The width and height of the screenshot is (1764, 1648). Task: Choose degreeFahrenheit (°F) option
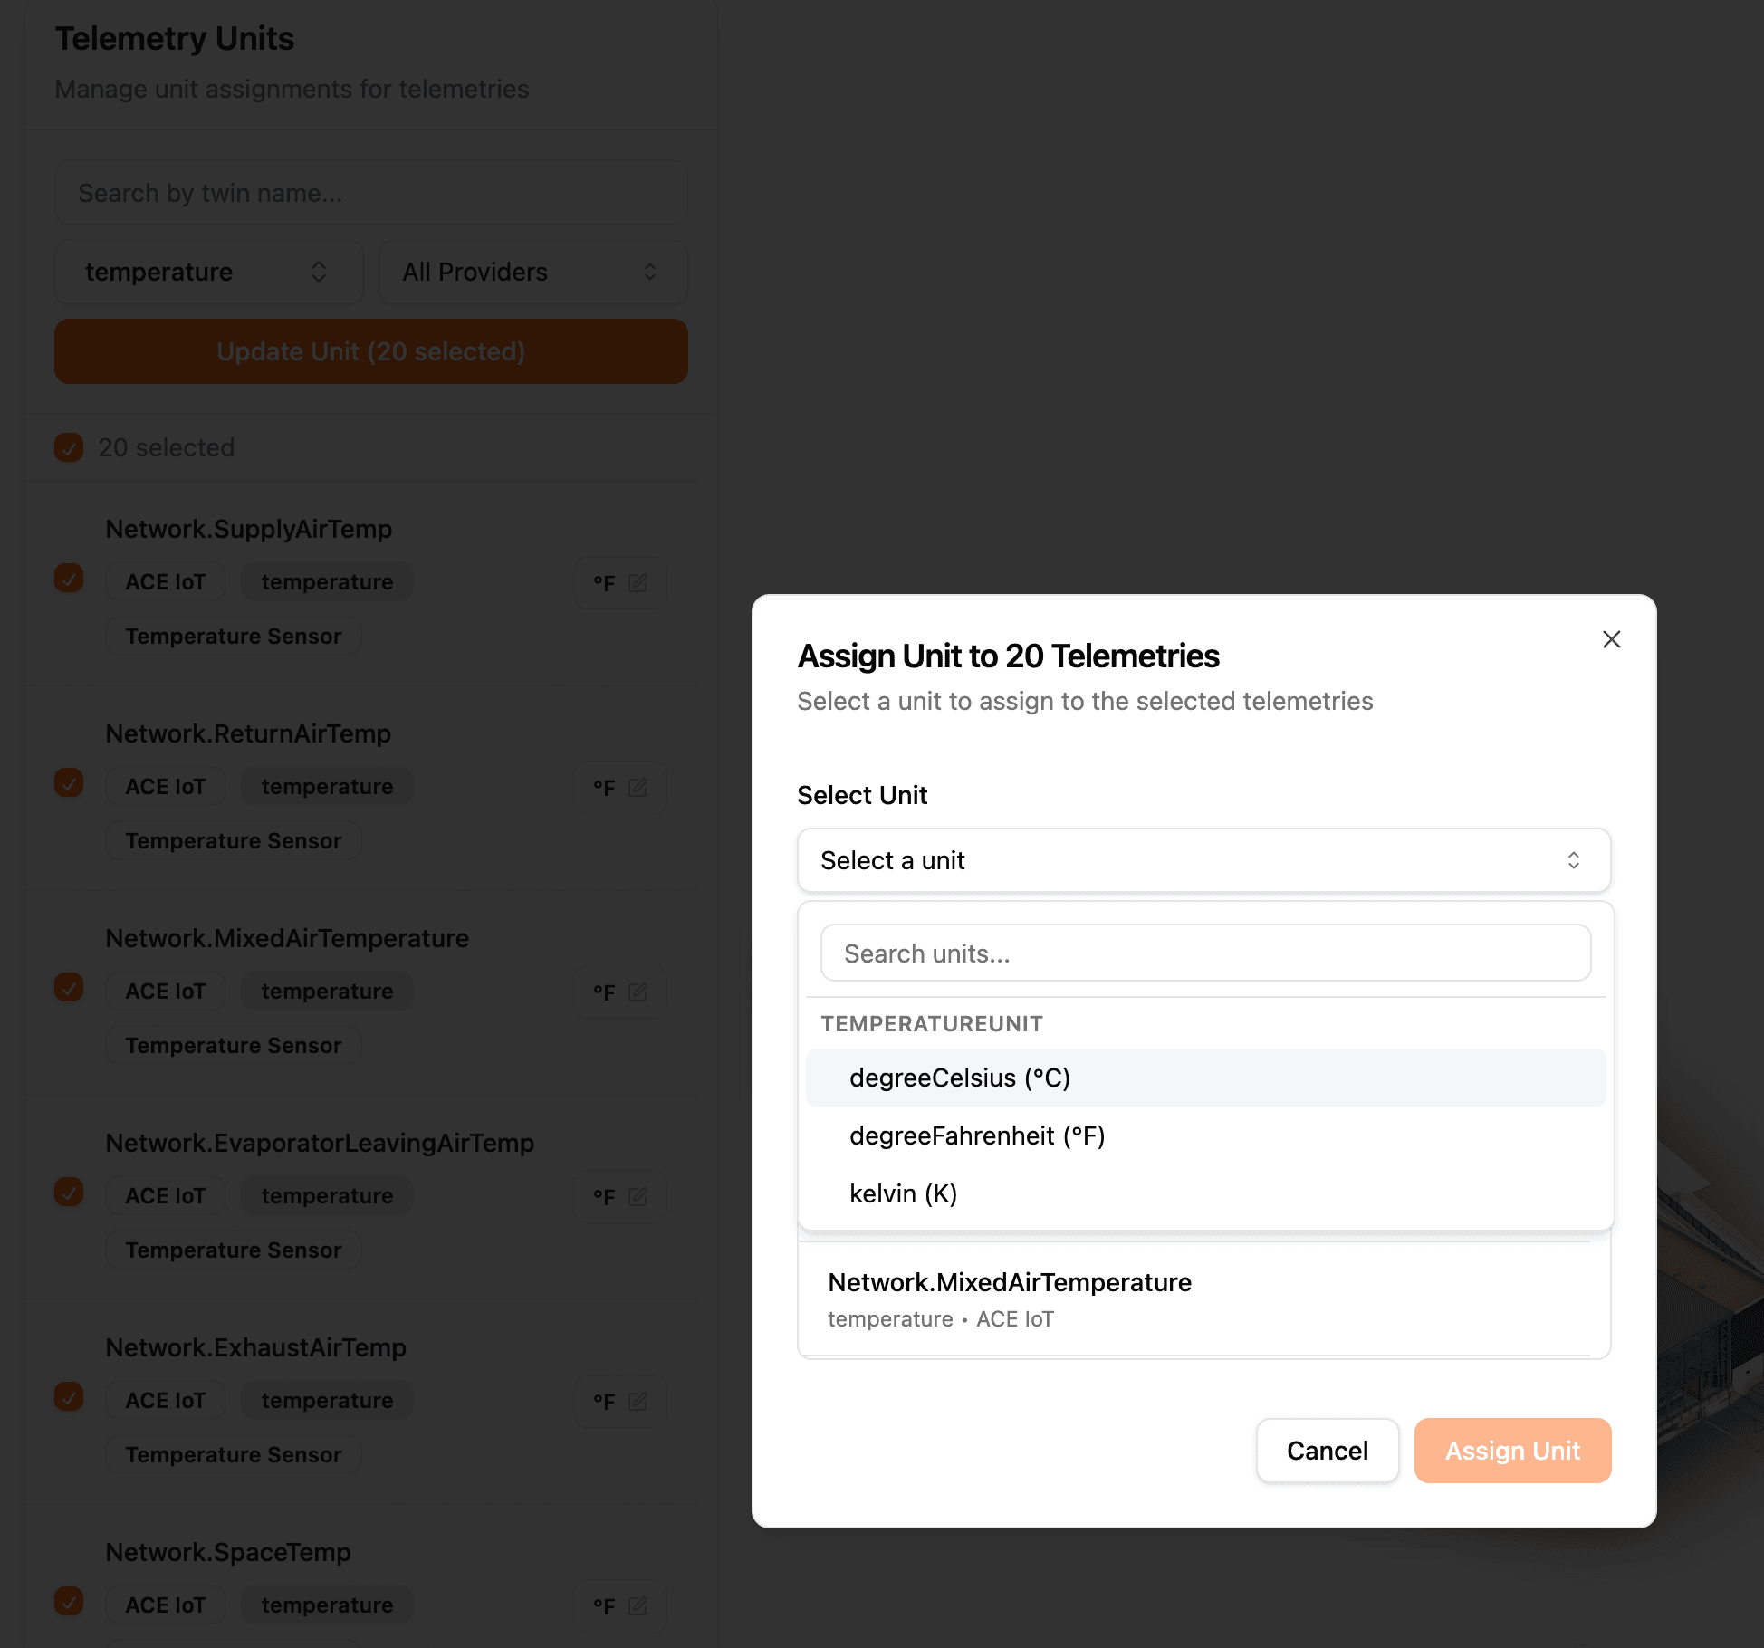point(977,1135)
